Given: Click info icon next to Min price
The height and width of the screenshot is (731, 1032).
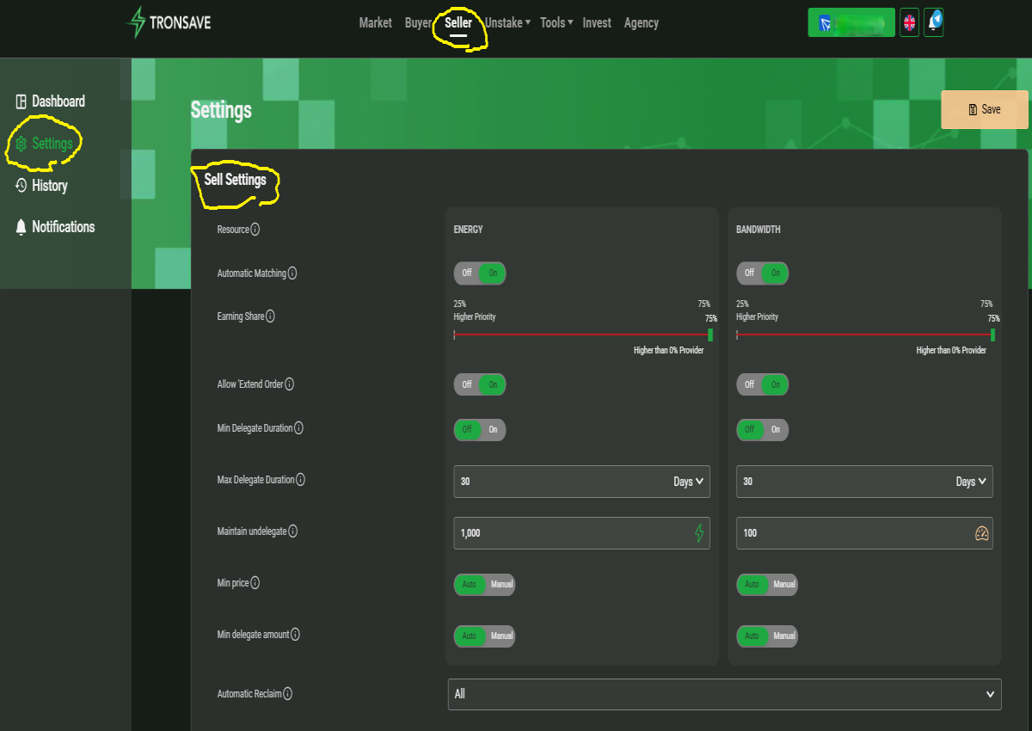Looking at the screenshot, I should (255, 583).
